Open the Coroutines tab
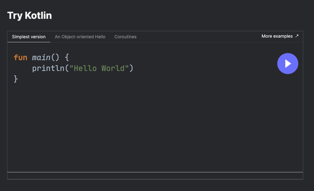314x191 pixels. [x=125, y=37]
